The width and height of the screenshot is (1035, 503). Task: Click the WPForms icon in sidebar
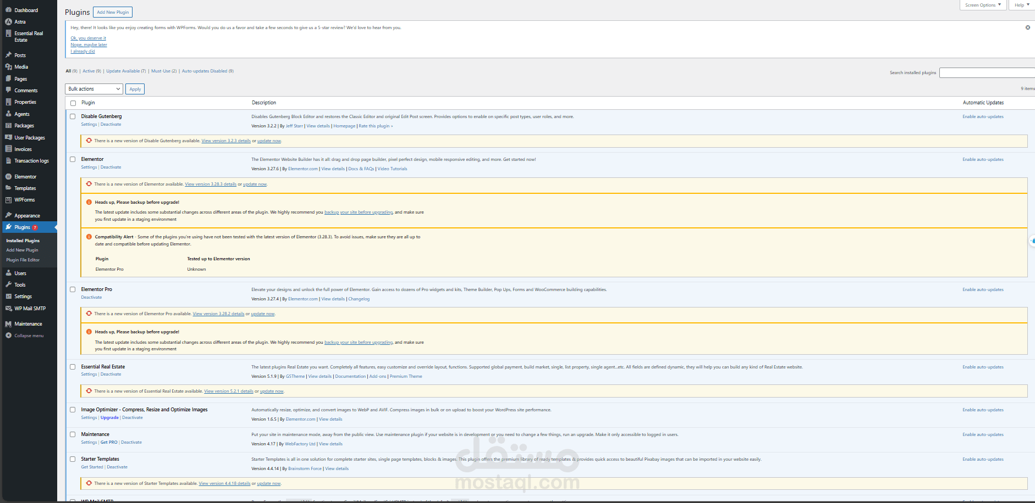click(x=8, y=200)
